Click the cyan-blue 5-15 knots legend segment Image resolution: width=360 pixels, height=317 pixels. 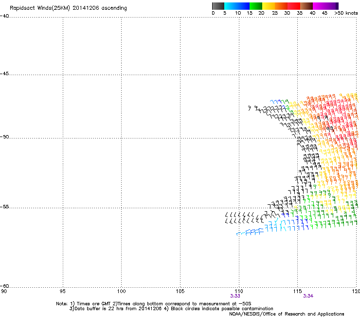pos(237,6)
